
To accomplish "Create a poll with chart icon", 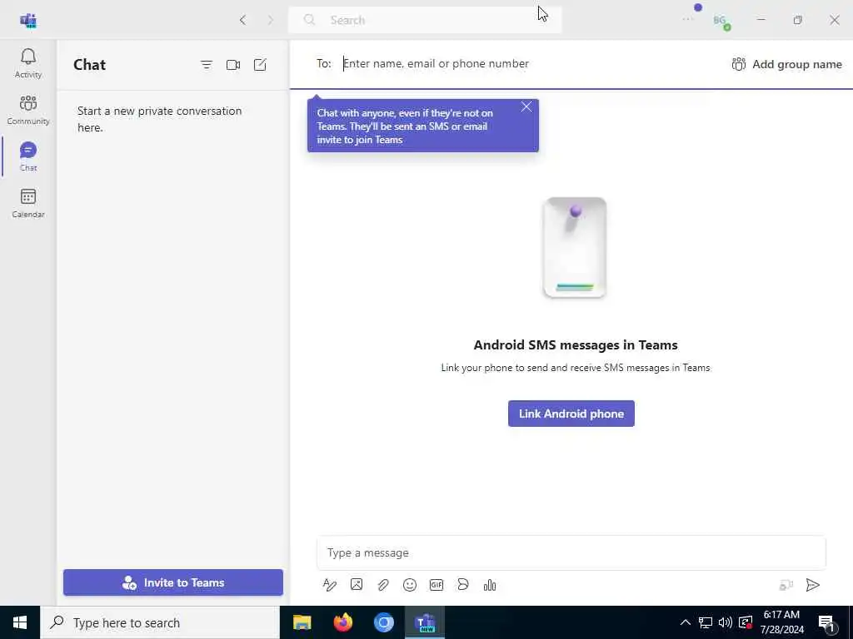I will pyautogui.click(x=490, y=585).
